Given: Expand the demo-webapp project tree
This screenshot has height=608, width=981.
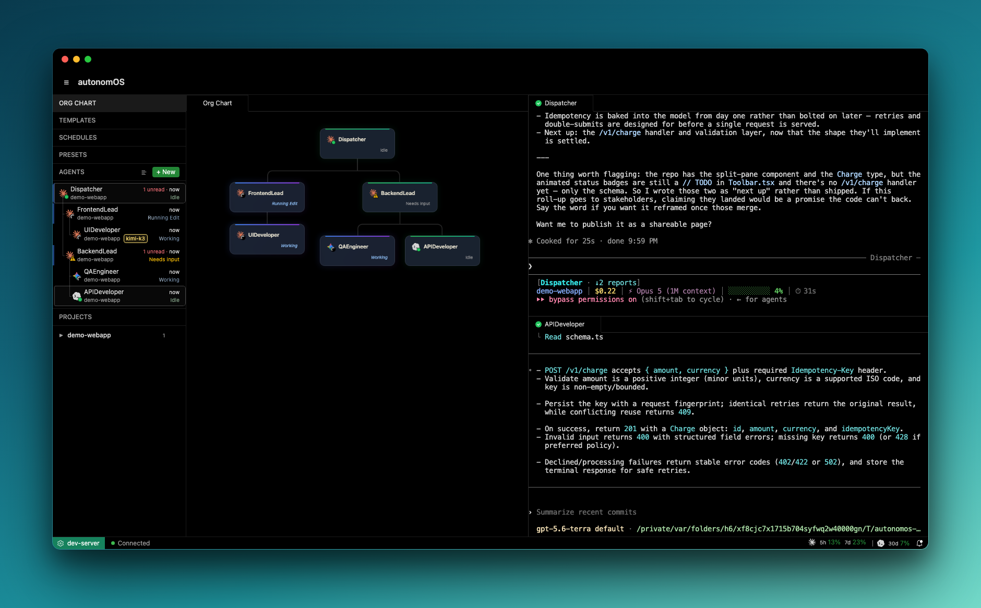Looking at the screenshot, I should click(61, 335).
